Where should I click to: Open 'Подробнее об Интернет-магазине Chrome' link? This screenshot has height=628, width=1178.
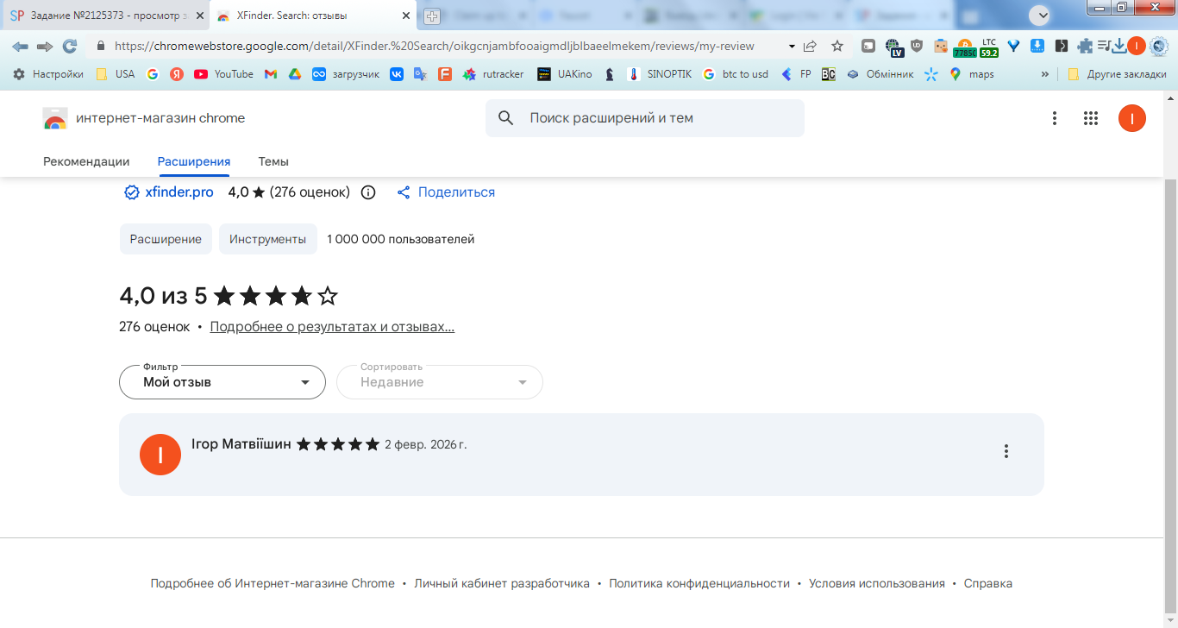(x=273, y=584)
